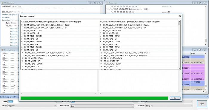Click right arrow of lower-left pane horizontal scrollbar
The height and width of the screenshot is (110, 209).
pos(96,93)
